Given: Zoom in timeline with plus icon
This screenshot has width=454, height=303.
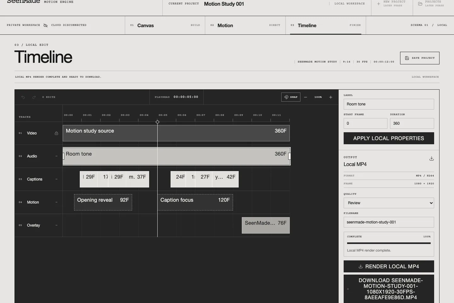Looking at the screenshot, I should (331, 97).
